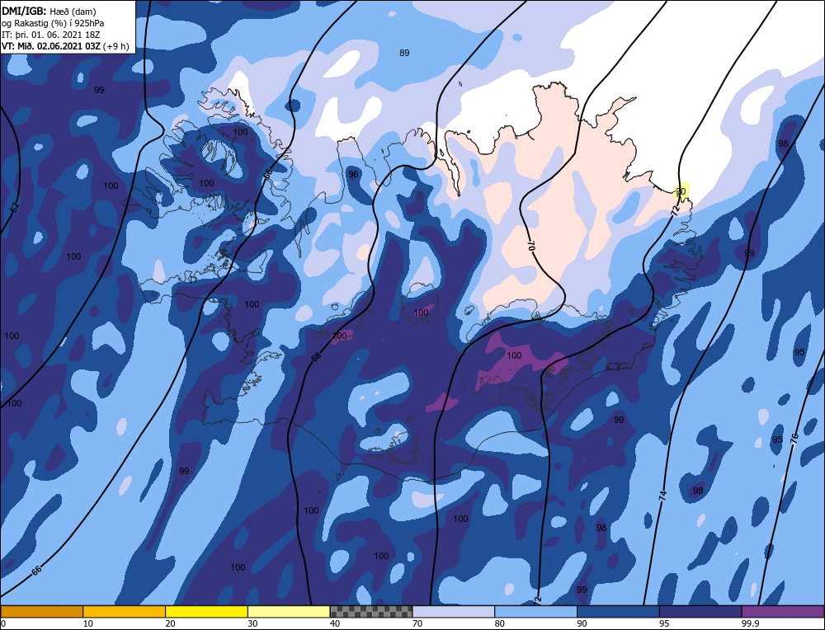The image size is (825, 630).
Task: Click the legend tick label '20'
Action: coord(171,623)
